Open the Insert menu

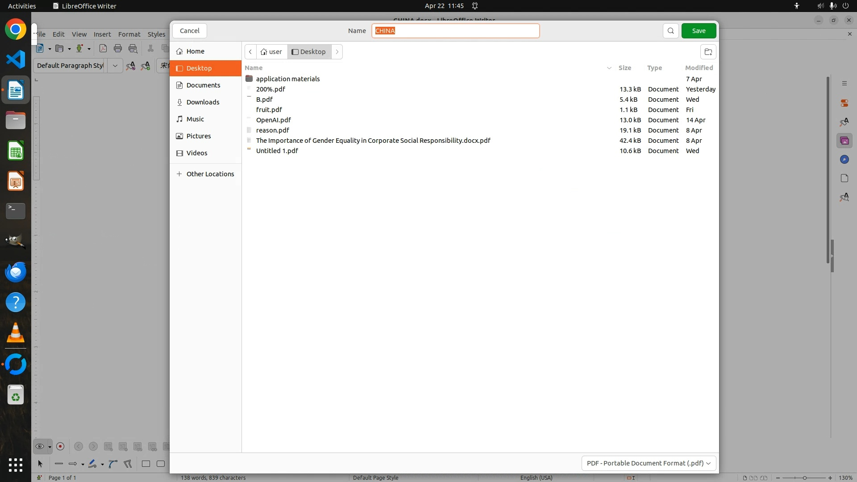pyautogui.click(x=102, y=34)
